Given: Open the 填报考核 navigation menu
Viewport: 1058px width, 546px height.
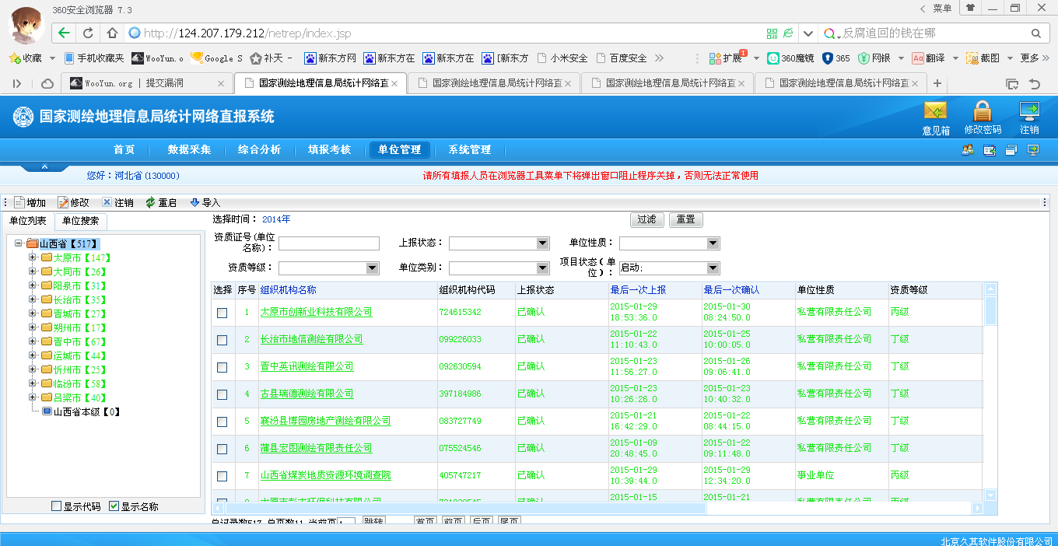Looking at the screenshot, I should (x=329, y=150).
